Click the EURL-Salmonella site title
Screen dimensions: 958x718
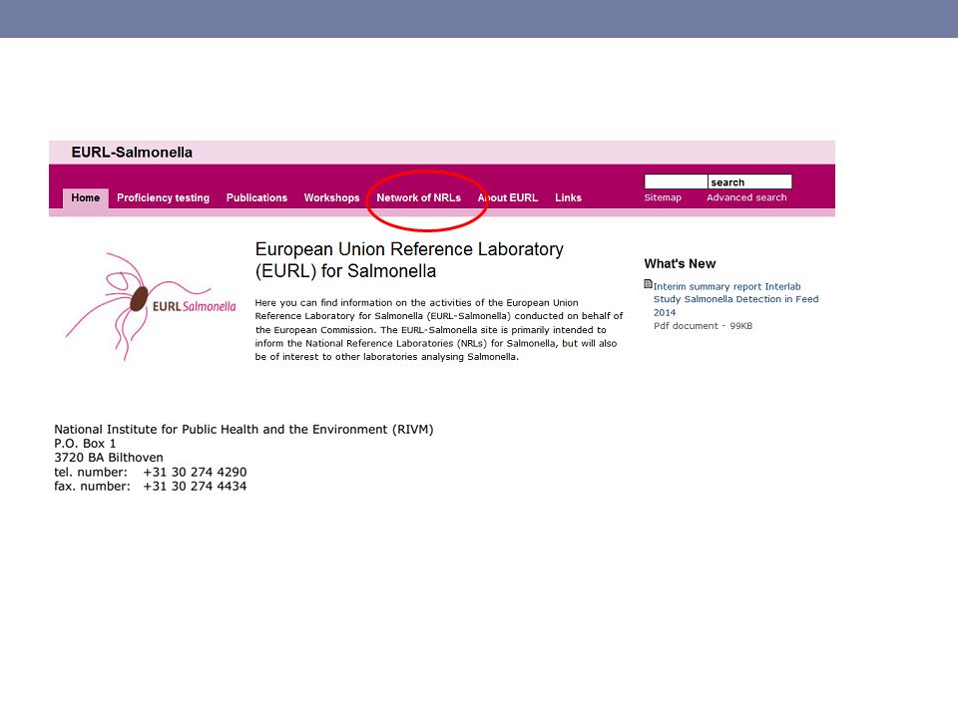pos(132,153)
